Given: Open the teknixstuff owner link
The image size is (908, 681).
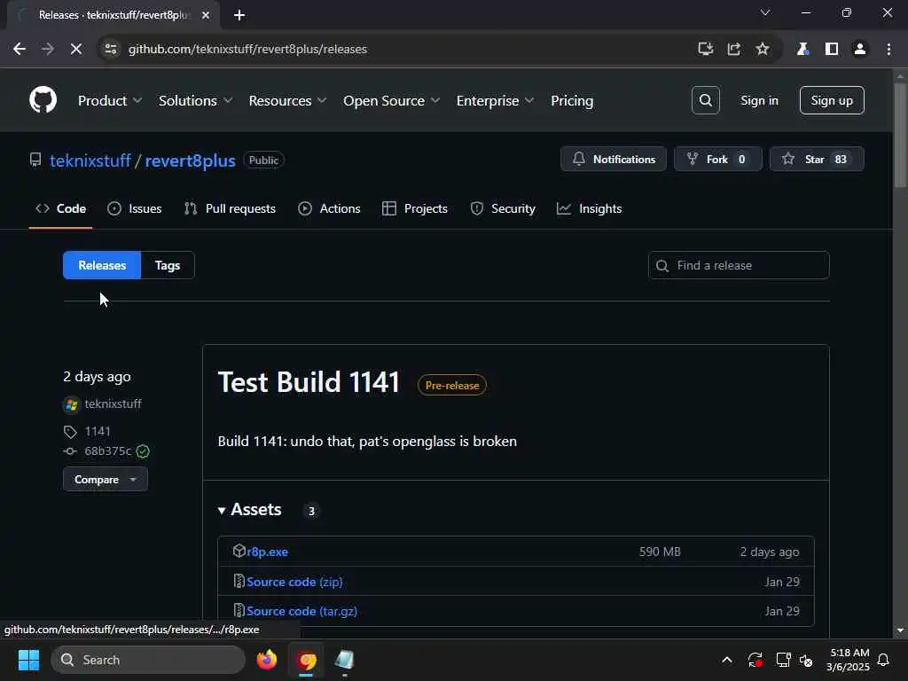Looking at the screenshot, I should pos(90,160).
